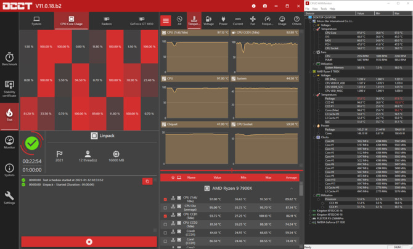
Task: Click the Sensor column header in HWMonitor
Action: coord(330,13)
